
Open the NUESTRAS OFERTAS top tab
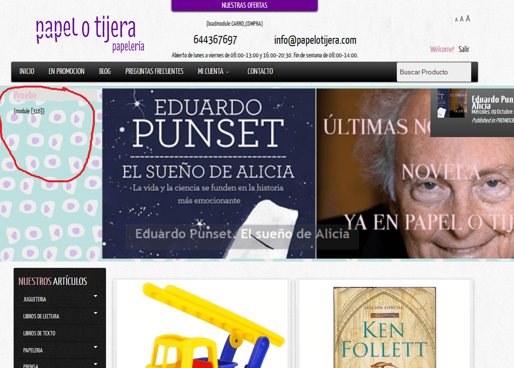244,5
